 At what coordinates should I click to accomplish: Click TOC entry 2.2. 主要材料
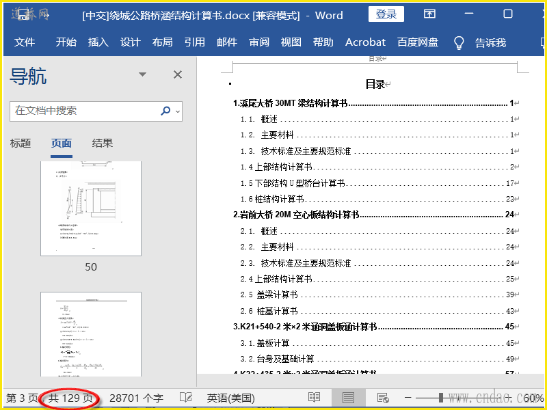click(376, 247)
